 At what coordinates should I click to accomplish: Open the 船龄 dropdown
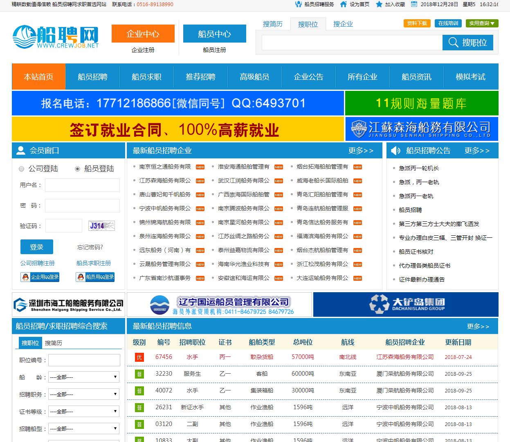84,377
